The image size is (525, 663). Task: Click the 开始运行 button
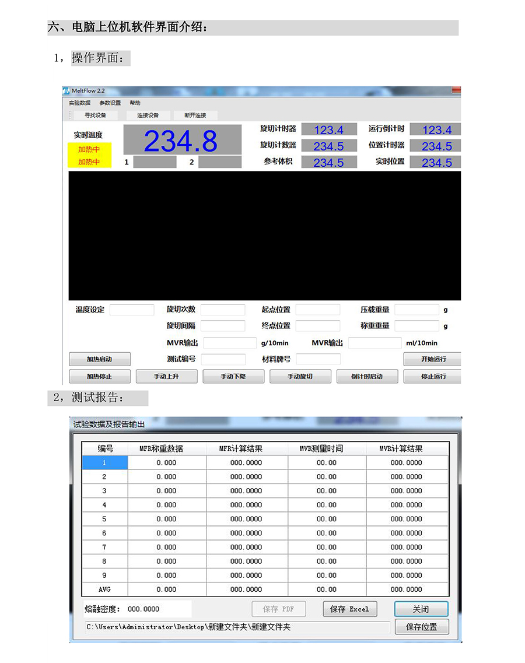433,359
